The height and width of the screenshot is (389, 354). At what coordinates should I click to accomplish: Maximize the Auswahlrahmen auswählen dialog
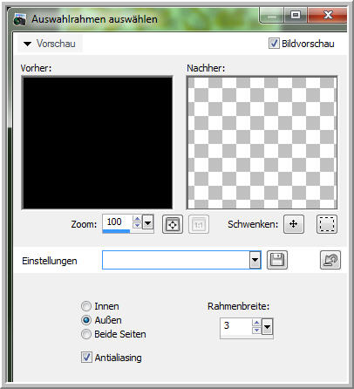296,15
